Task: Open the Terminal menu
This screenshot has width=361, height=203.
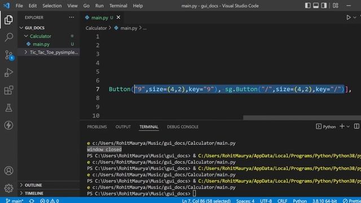Action: click(x=118, y=6)
